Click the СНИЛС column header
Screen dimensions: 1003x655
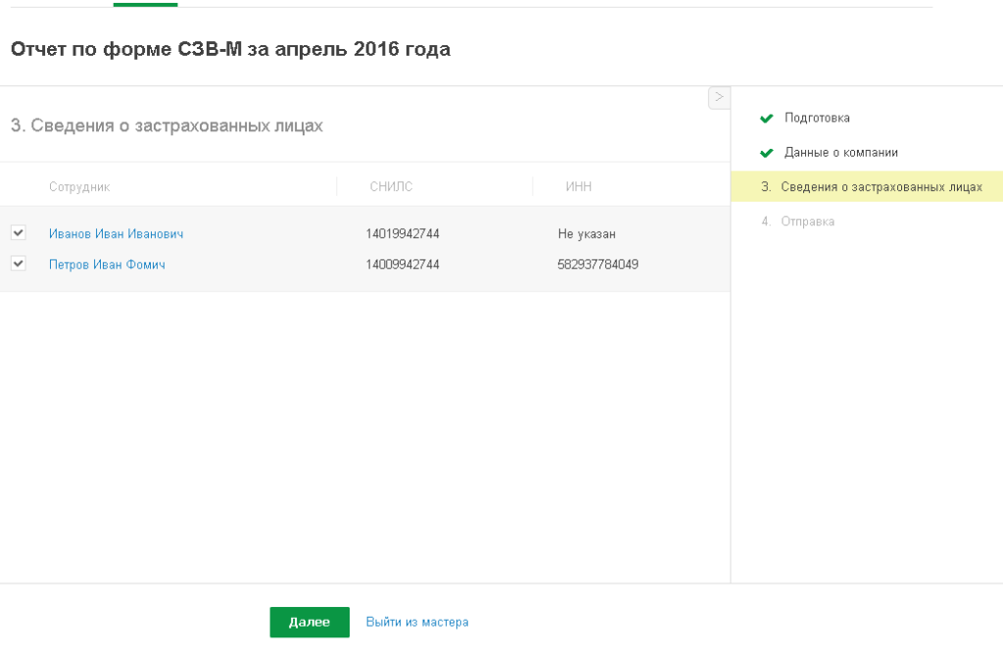click(x=391, y=187)
